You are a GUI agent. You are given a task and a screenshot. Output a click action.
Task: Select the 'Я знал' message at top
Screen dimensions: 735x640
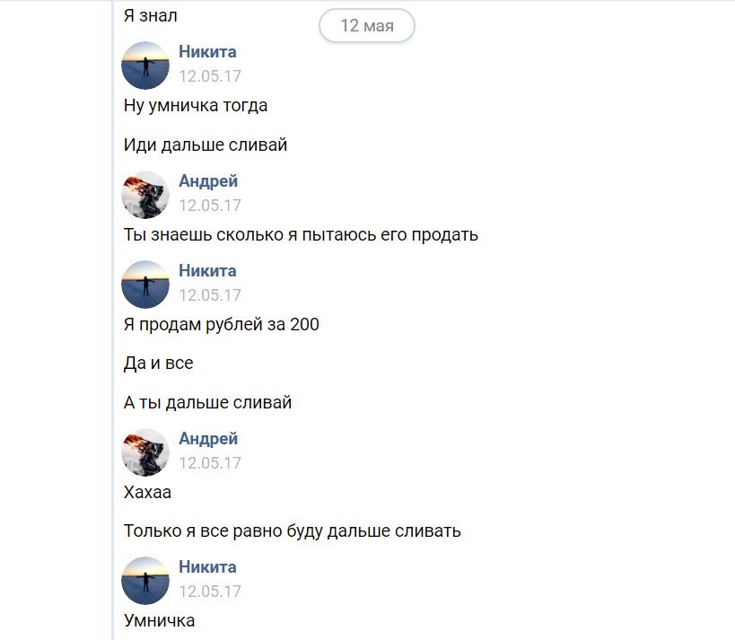pyautogui.click(x=150, y=15)
